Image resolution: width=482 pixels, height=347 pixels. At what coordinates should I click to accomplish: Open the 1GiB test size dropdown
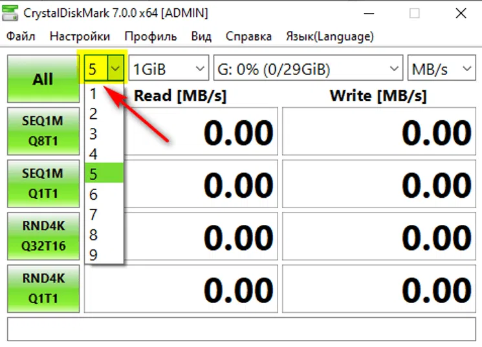coord(169,68)
